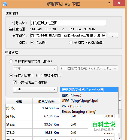Click the 33.67 Km resolution cell
Viewport: 127px width, 140px height.
coord(46,124)
